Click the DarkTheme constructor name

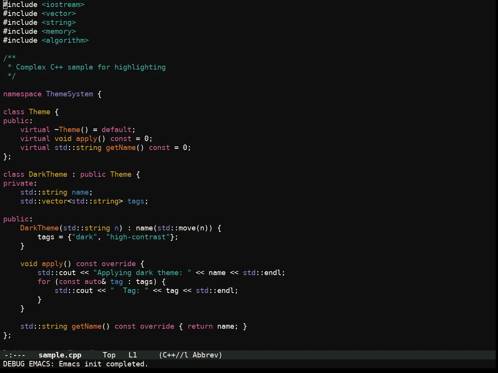(40, 228)
